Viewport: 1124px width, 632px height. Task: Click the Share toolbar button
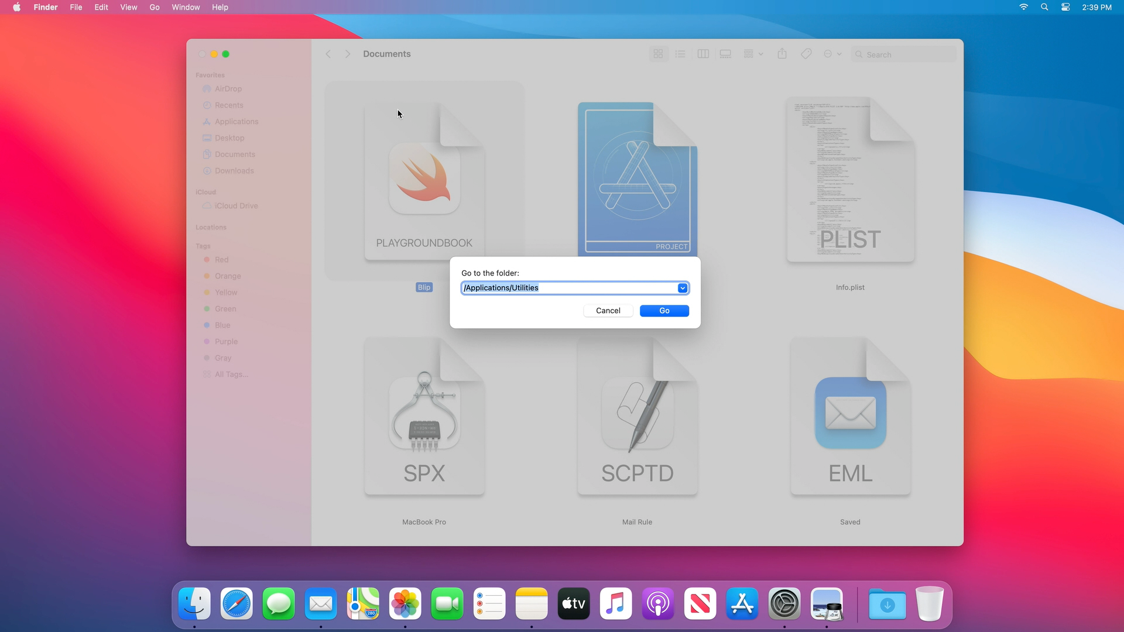pos(782,54)
